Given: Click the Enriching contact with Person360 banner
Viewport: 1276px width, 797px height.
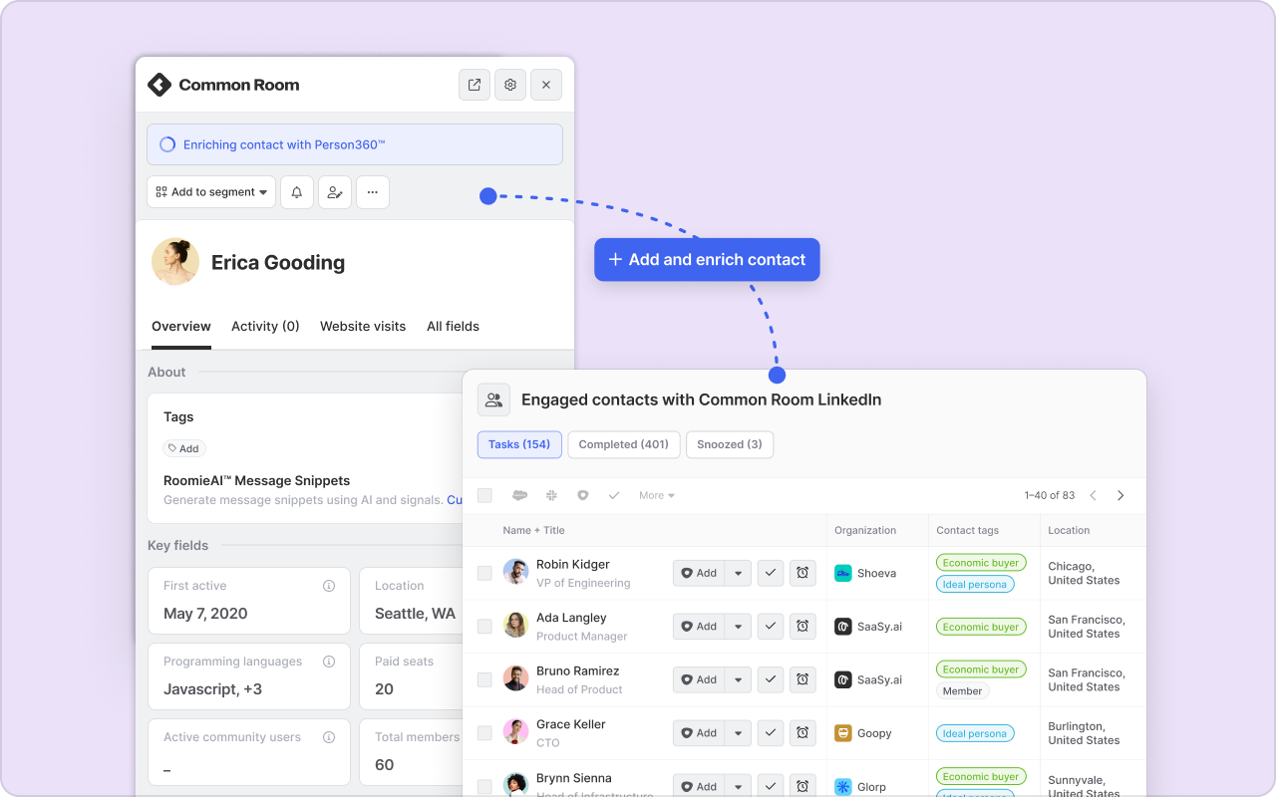Looking at the screenshot, I should coord(355,144).
